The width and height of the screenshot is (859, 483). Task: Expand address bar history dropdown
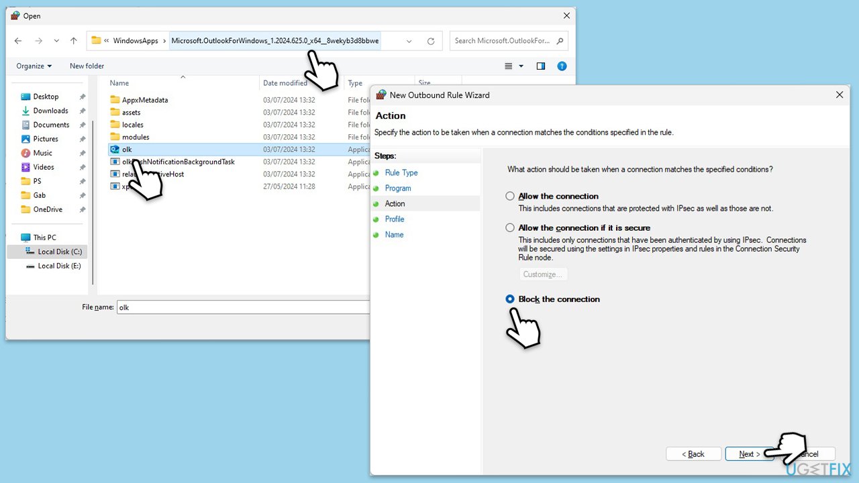409,41
